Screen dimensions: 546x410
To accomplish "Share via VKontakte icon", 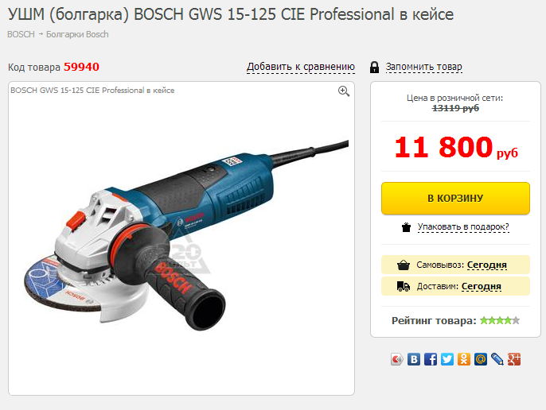I will 414,359.
